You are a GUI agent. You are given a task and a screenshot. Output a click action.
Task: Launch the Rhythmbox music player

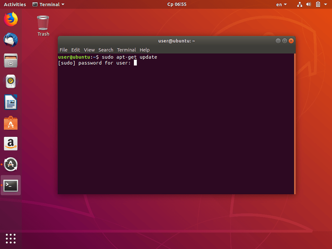click(10, 81)
